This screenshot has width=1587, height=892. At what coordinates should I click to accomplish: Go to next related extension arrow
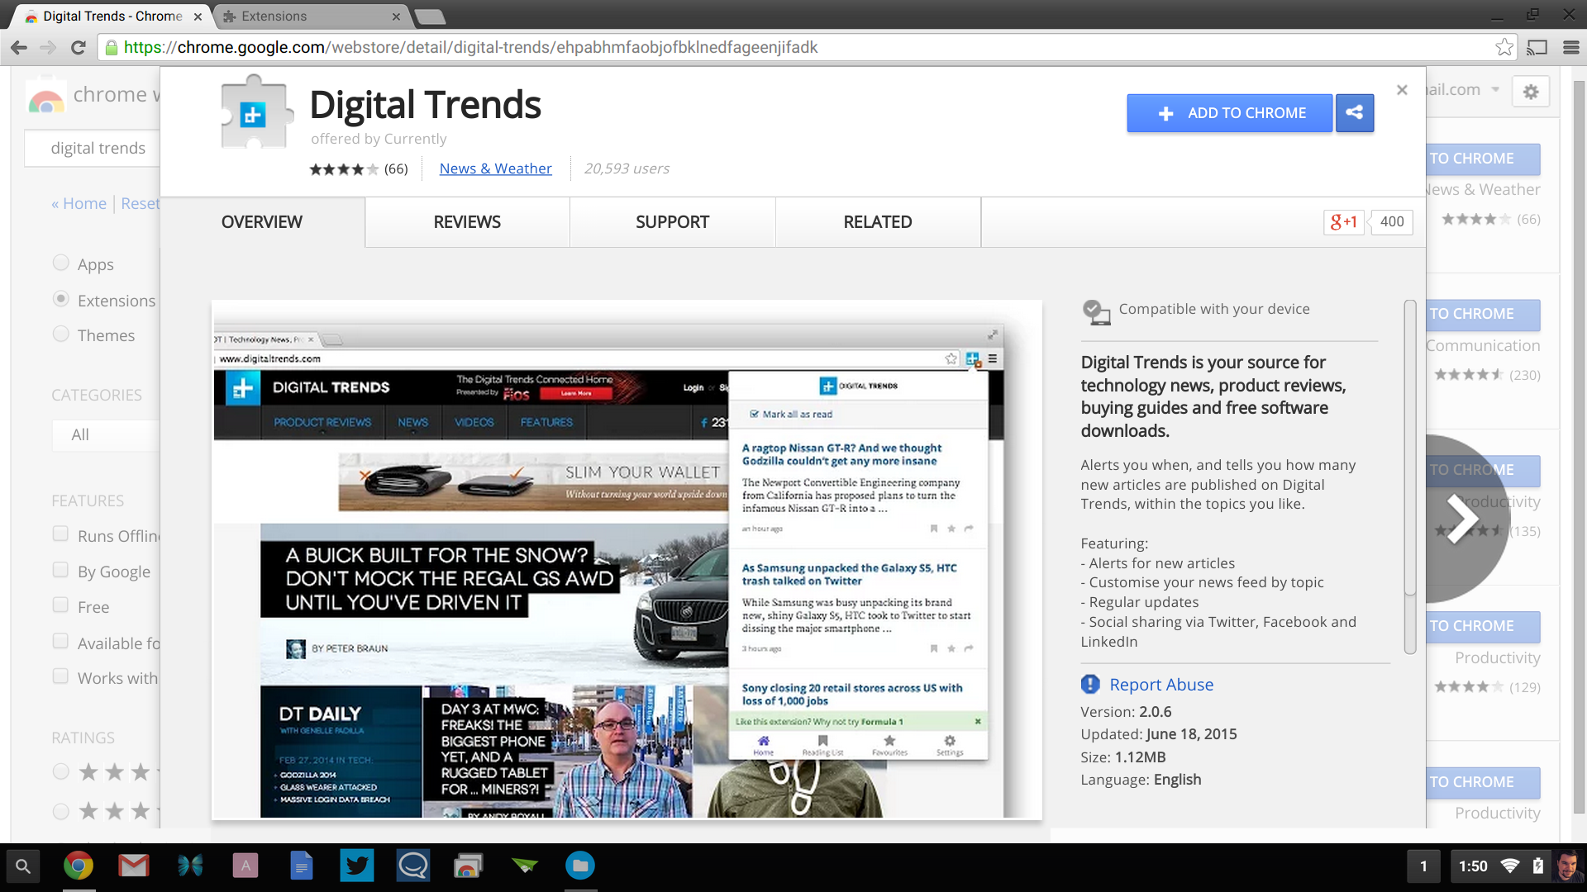pyautogui.click(x=1465, y=518)
